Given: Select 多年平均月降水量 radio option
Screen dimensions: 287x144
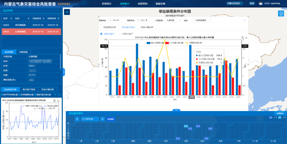Looking at the screenshot, I should click(x=9, y=95).
